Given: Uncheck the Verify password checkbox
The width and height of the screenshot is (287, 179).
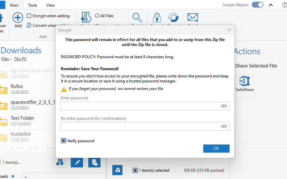Looking at the screenshot, I should (x=63, y=141).
